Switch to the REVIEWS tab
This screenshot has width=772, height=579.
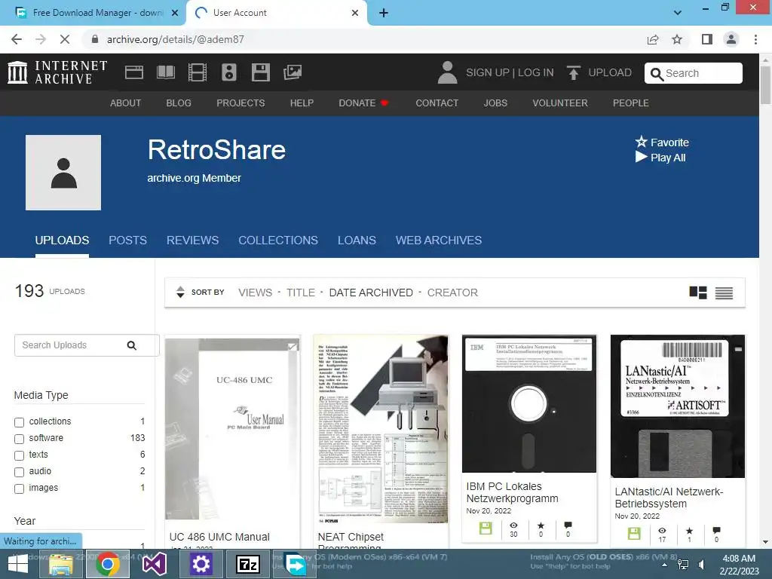pos(192,240)
